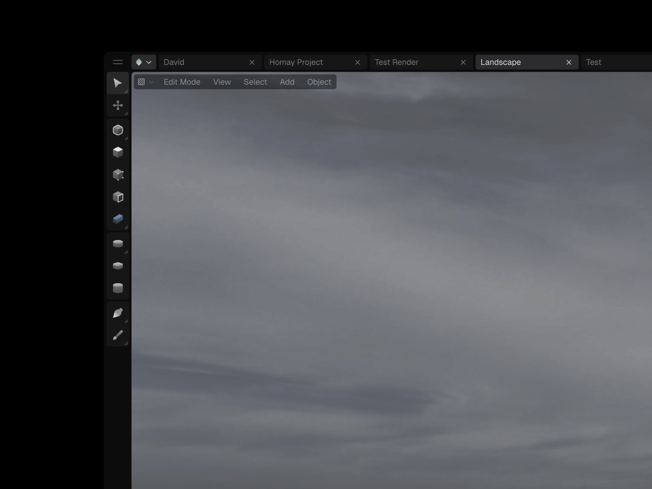Select the wireframe cube tool
Image resolution: width=652 pixels, height=489 pixels.
[118, 130]
